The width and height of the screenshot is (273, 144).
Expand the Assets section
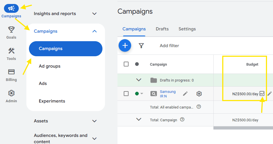pos(94,121)
